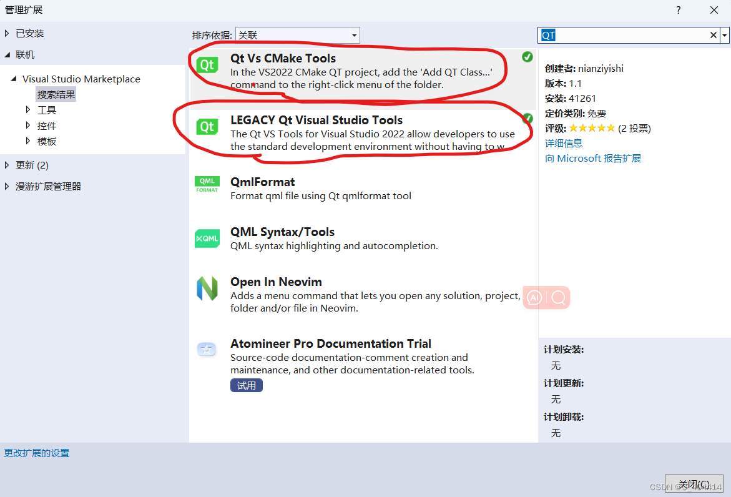The height and width of the screenshot is (497, 731).
Task: Select the 搜索结果 item under Marketplace
Action: 56,94
